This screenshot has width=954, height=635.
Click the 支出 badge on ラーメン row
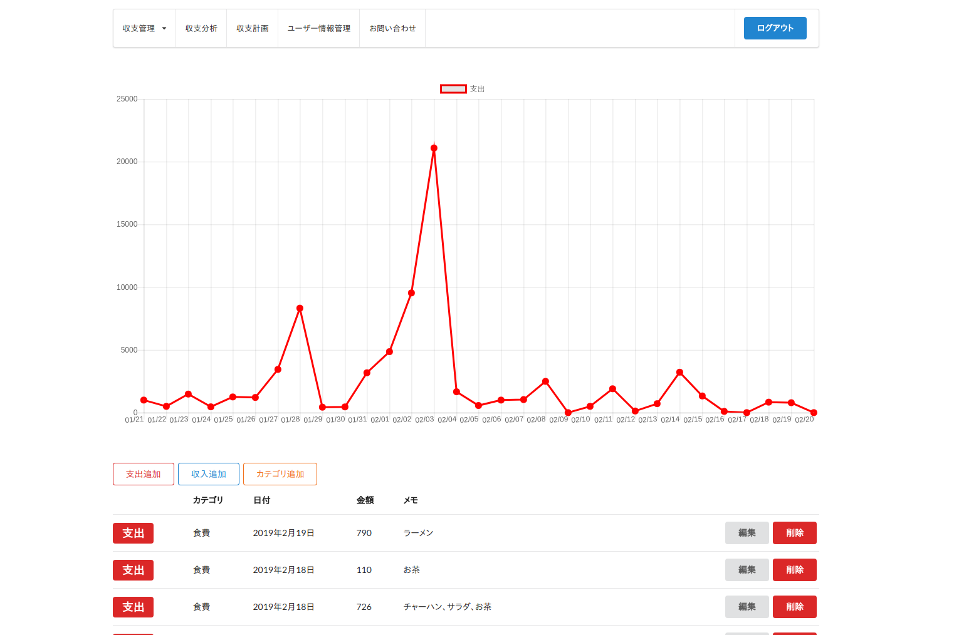(x=133, y=533)
